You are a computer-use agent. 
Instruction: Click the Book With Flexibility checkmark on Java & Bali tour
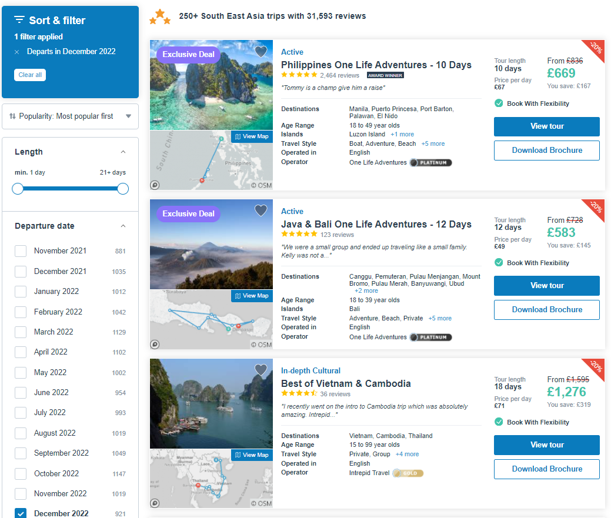pyautogui.click(x=499, y=262)
